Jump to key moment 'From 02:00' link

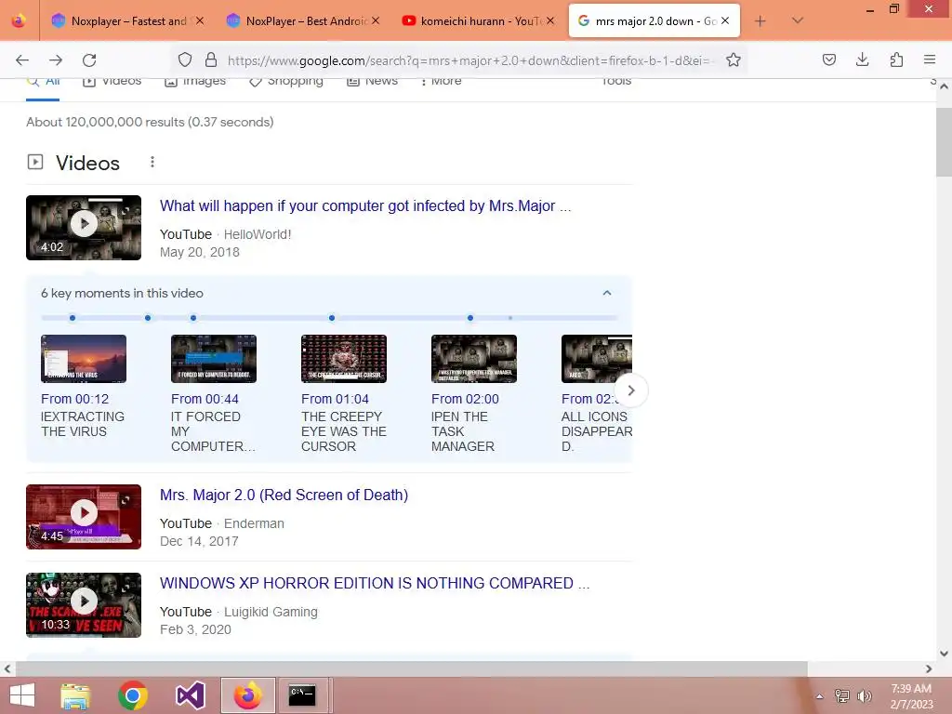tap(465, 399)
